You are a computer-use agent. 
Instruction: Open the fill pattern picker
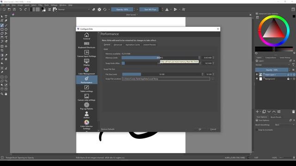(37, 9)
